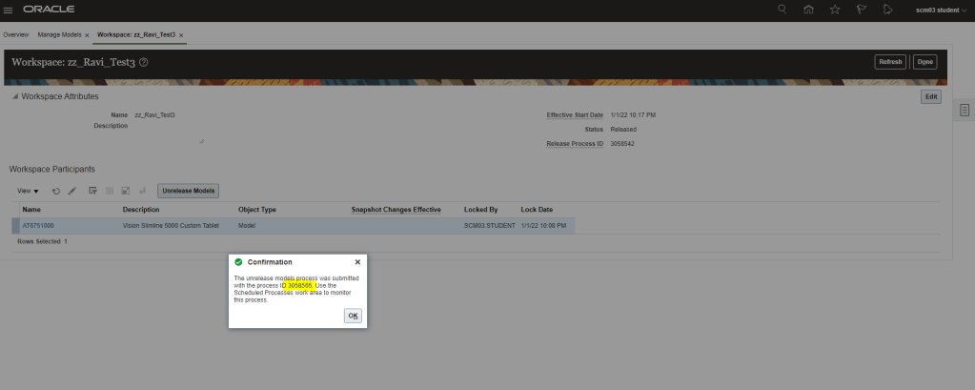Collapse the Workspace Attributes section

(14, 97)
